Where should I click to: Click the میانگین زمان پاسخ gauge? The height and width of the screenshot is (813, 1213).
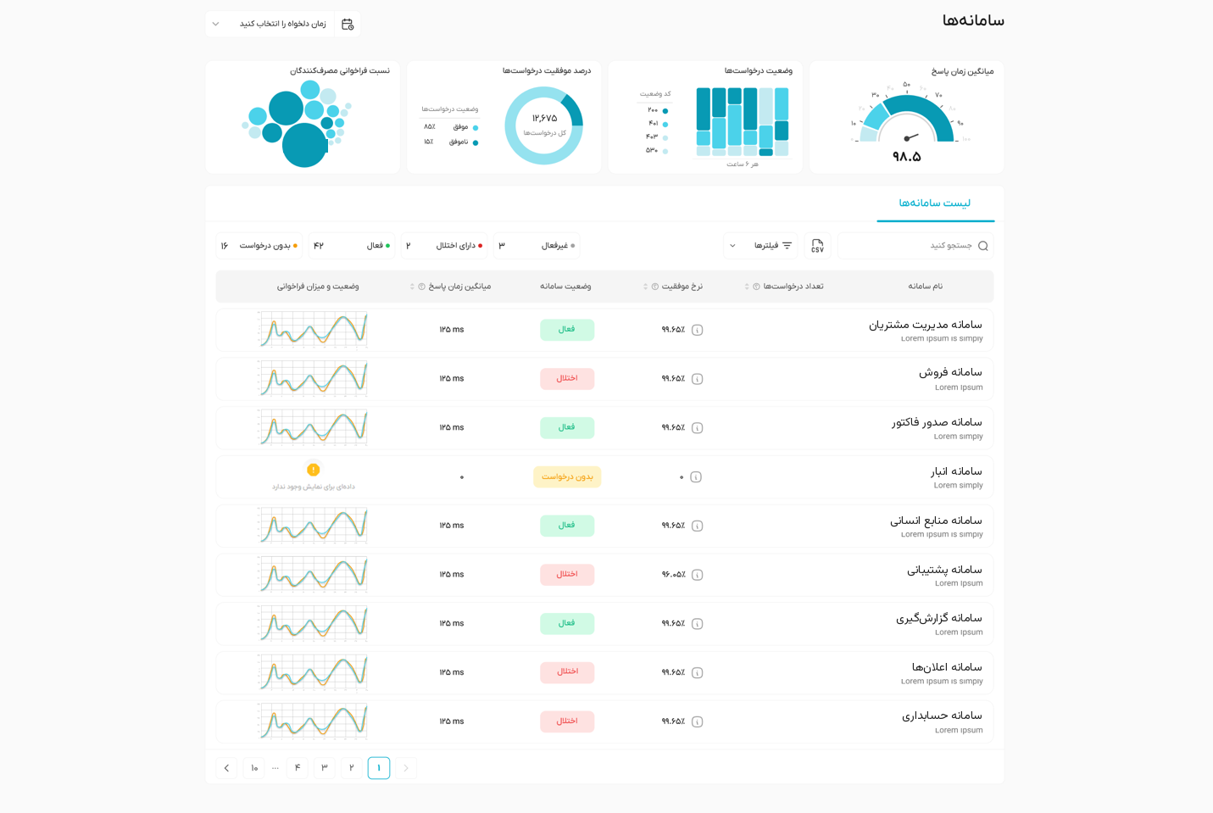(x=907, y=119)
